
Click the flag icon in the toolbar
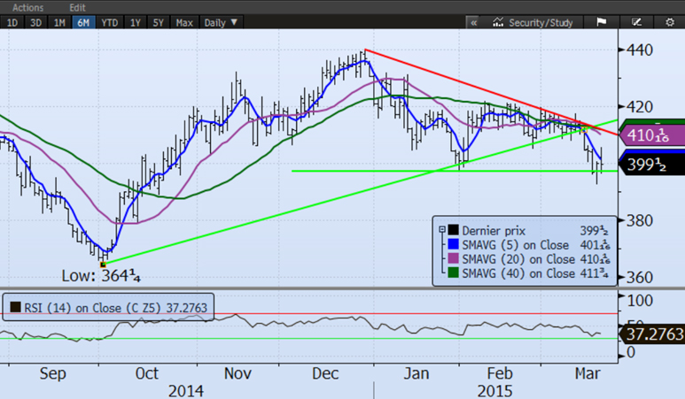[x=600, y=22]
